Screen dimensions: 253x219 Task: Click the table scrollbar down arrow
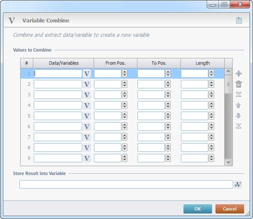coord(228,162)
